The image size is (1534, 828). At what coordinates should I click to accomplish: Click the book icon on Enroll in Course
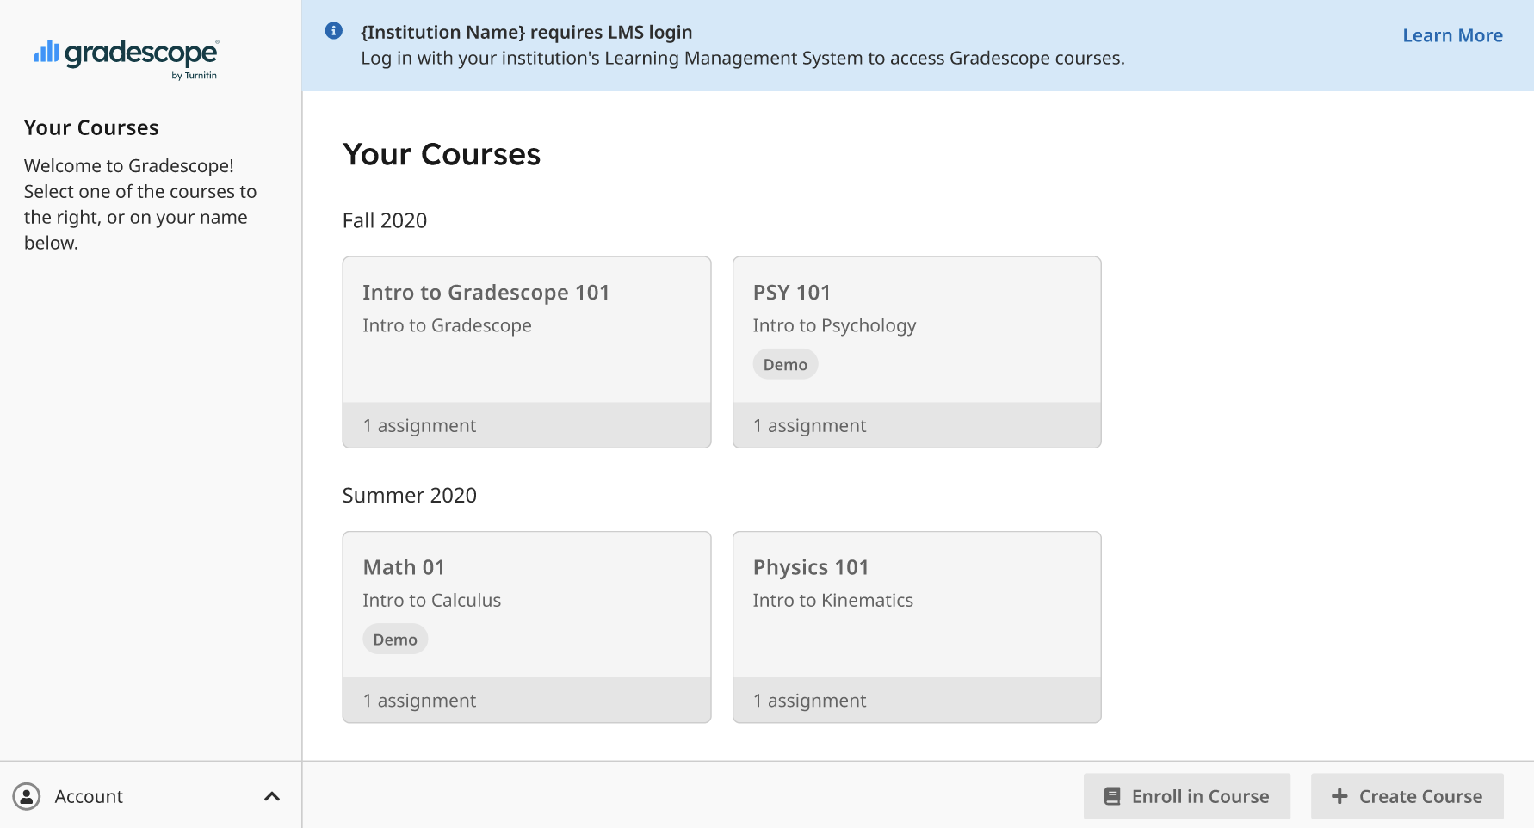[x=1114, y=796]
